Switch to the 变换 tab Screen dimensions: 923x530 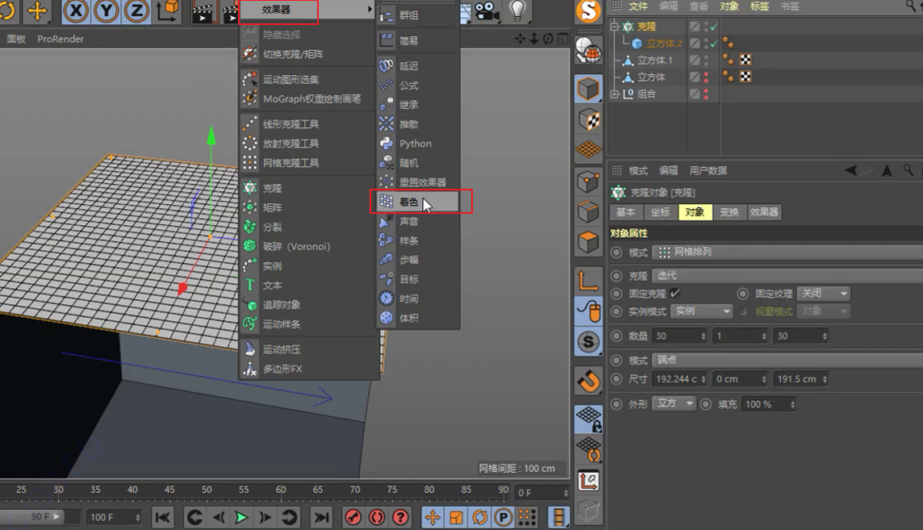[x=729, y=212]
